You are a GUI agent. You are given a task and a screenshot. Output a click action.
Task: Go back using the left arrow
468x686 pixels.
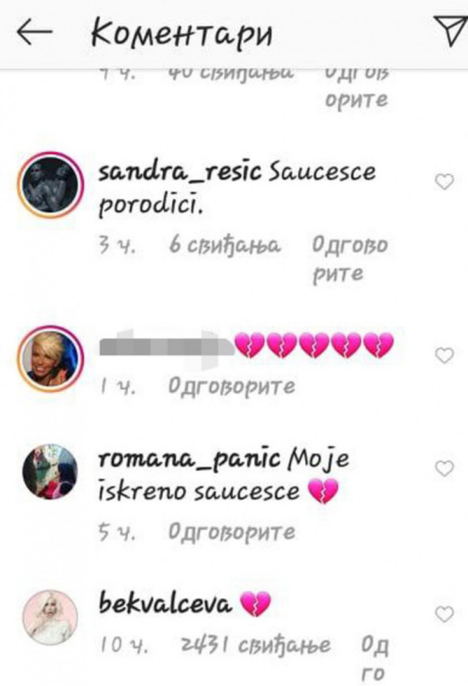(x=34, y=33)
